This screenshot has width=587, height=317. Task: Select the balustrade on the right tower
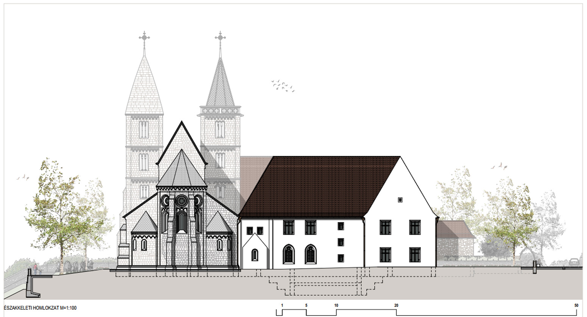coord(221,110)
